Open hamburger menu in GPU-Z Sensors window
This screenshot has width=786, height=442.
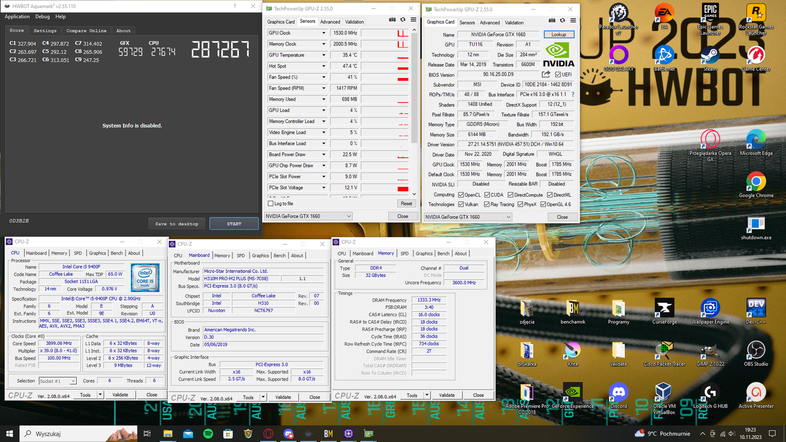(413, 20)
